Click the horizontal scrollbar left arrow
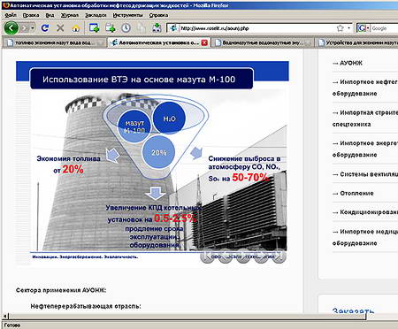 pos(5,316)
